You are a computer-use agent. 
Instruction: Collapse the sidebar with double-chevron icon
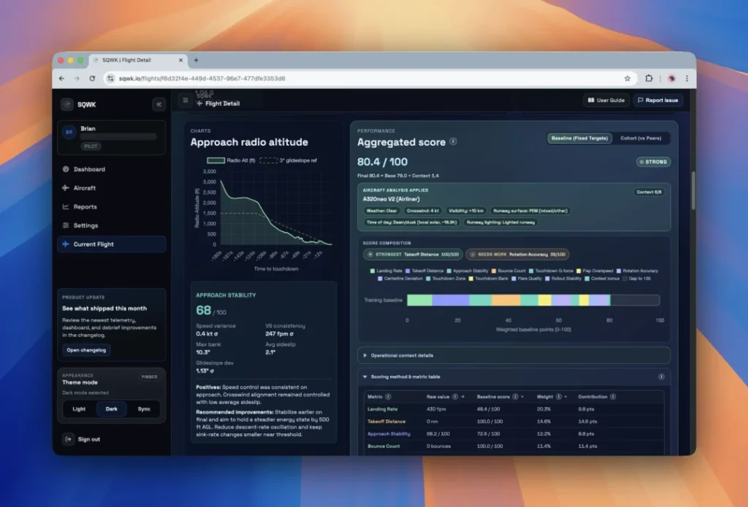pyautogui.click(x=159, y=104)
